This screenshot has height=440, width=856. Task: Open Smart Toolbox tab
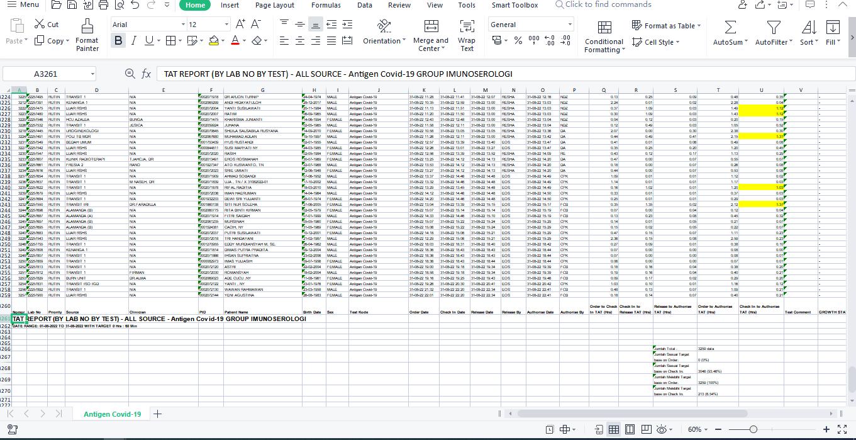pos(514,5)
